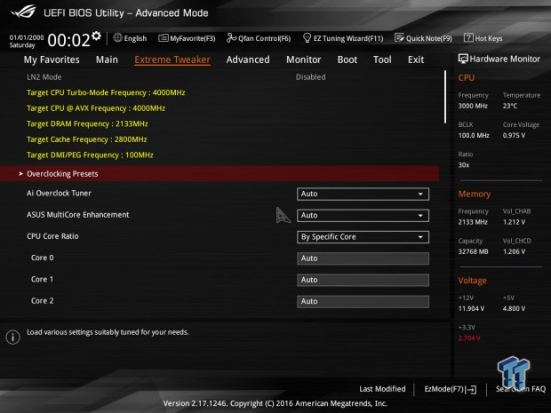The image size is (551, 413).
Task: Click Core 1 ratio input field
Action: pyautogui.click(x=363, y=280)
